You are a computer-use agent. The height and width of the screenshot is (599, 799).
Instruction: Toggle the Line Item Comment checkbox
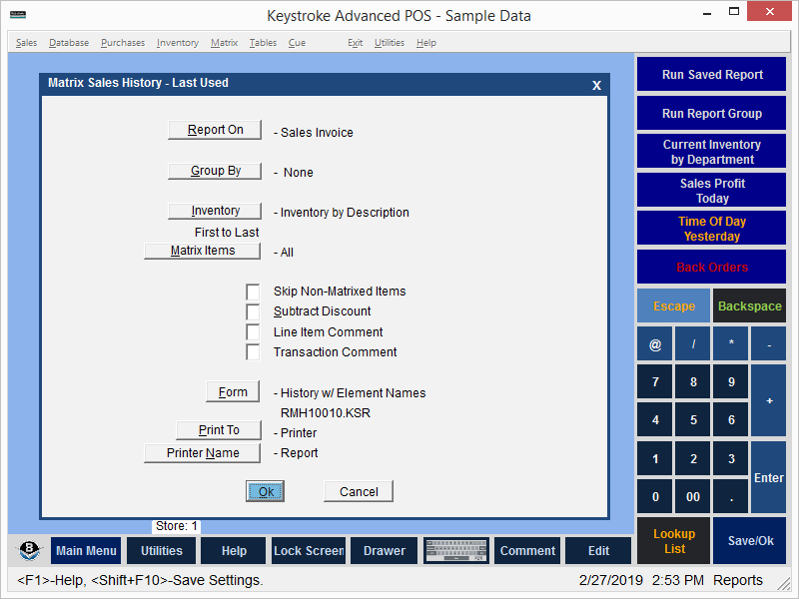click(x=253, y=332)
